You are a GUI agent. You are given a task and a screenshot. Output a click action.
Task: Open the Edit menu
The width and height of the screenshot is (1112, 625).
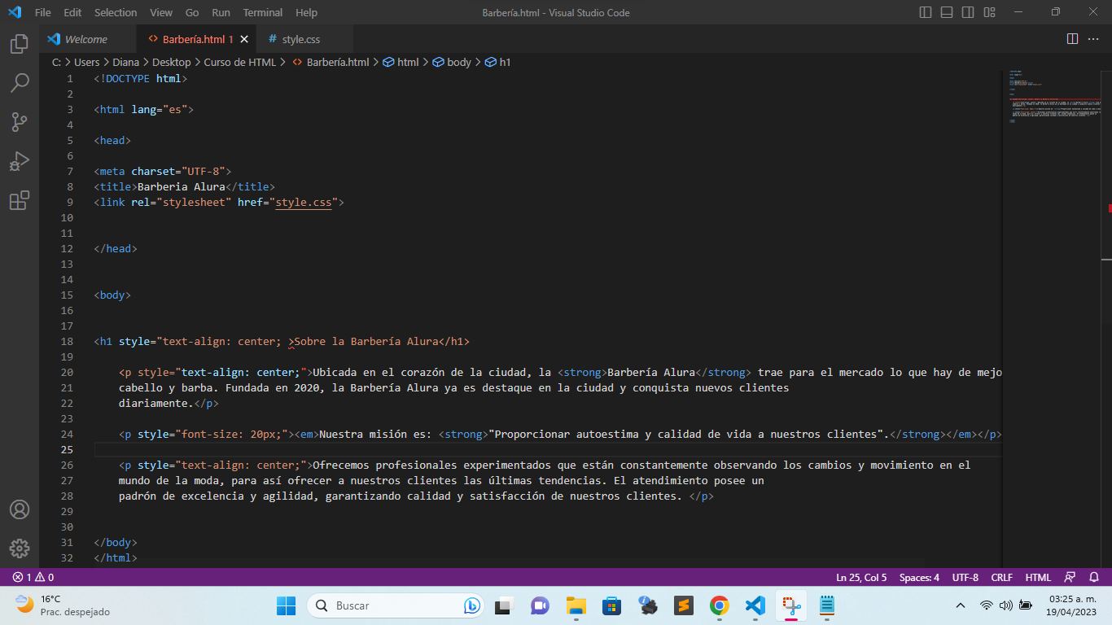(x=72, y=12)
